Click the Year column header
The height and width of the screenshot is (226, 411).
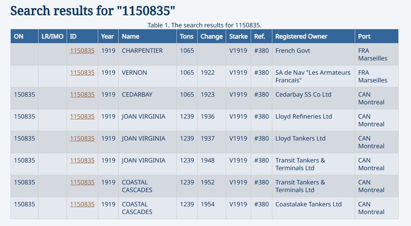pos(107,36)
